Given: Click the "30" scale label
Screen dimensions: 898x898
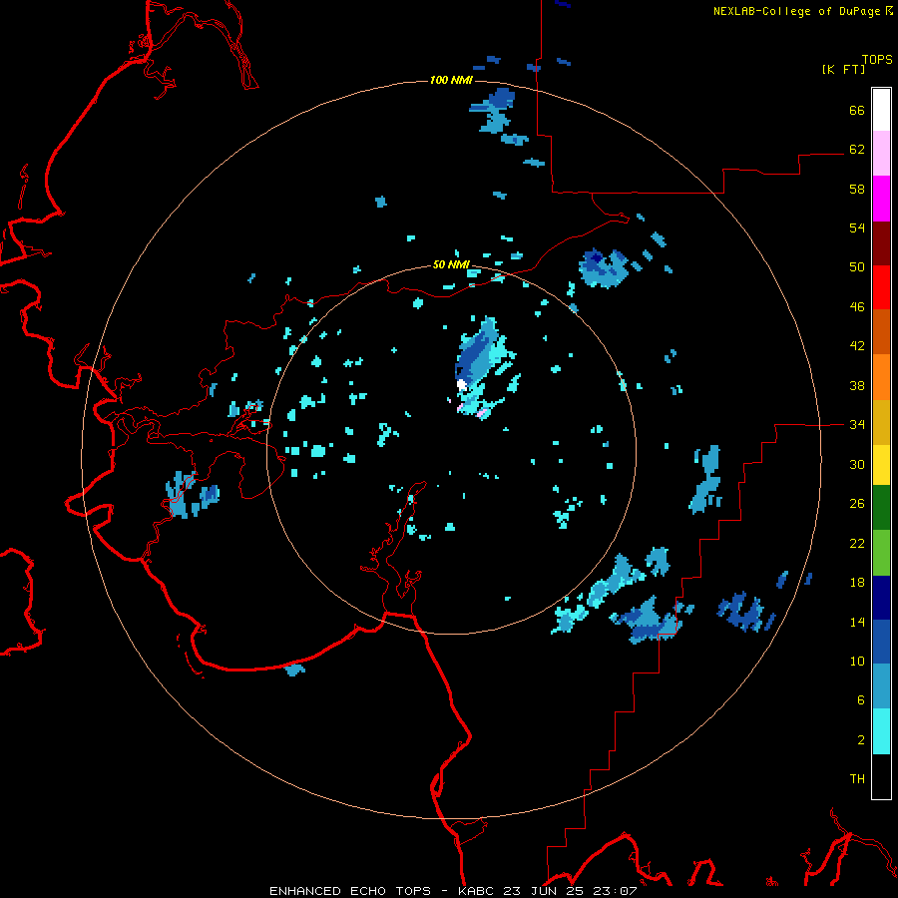Looking at the screenshot, I should click(857, 464).
